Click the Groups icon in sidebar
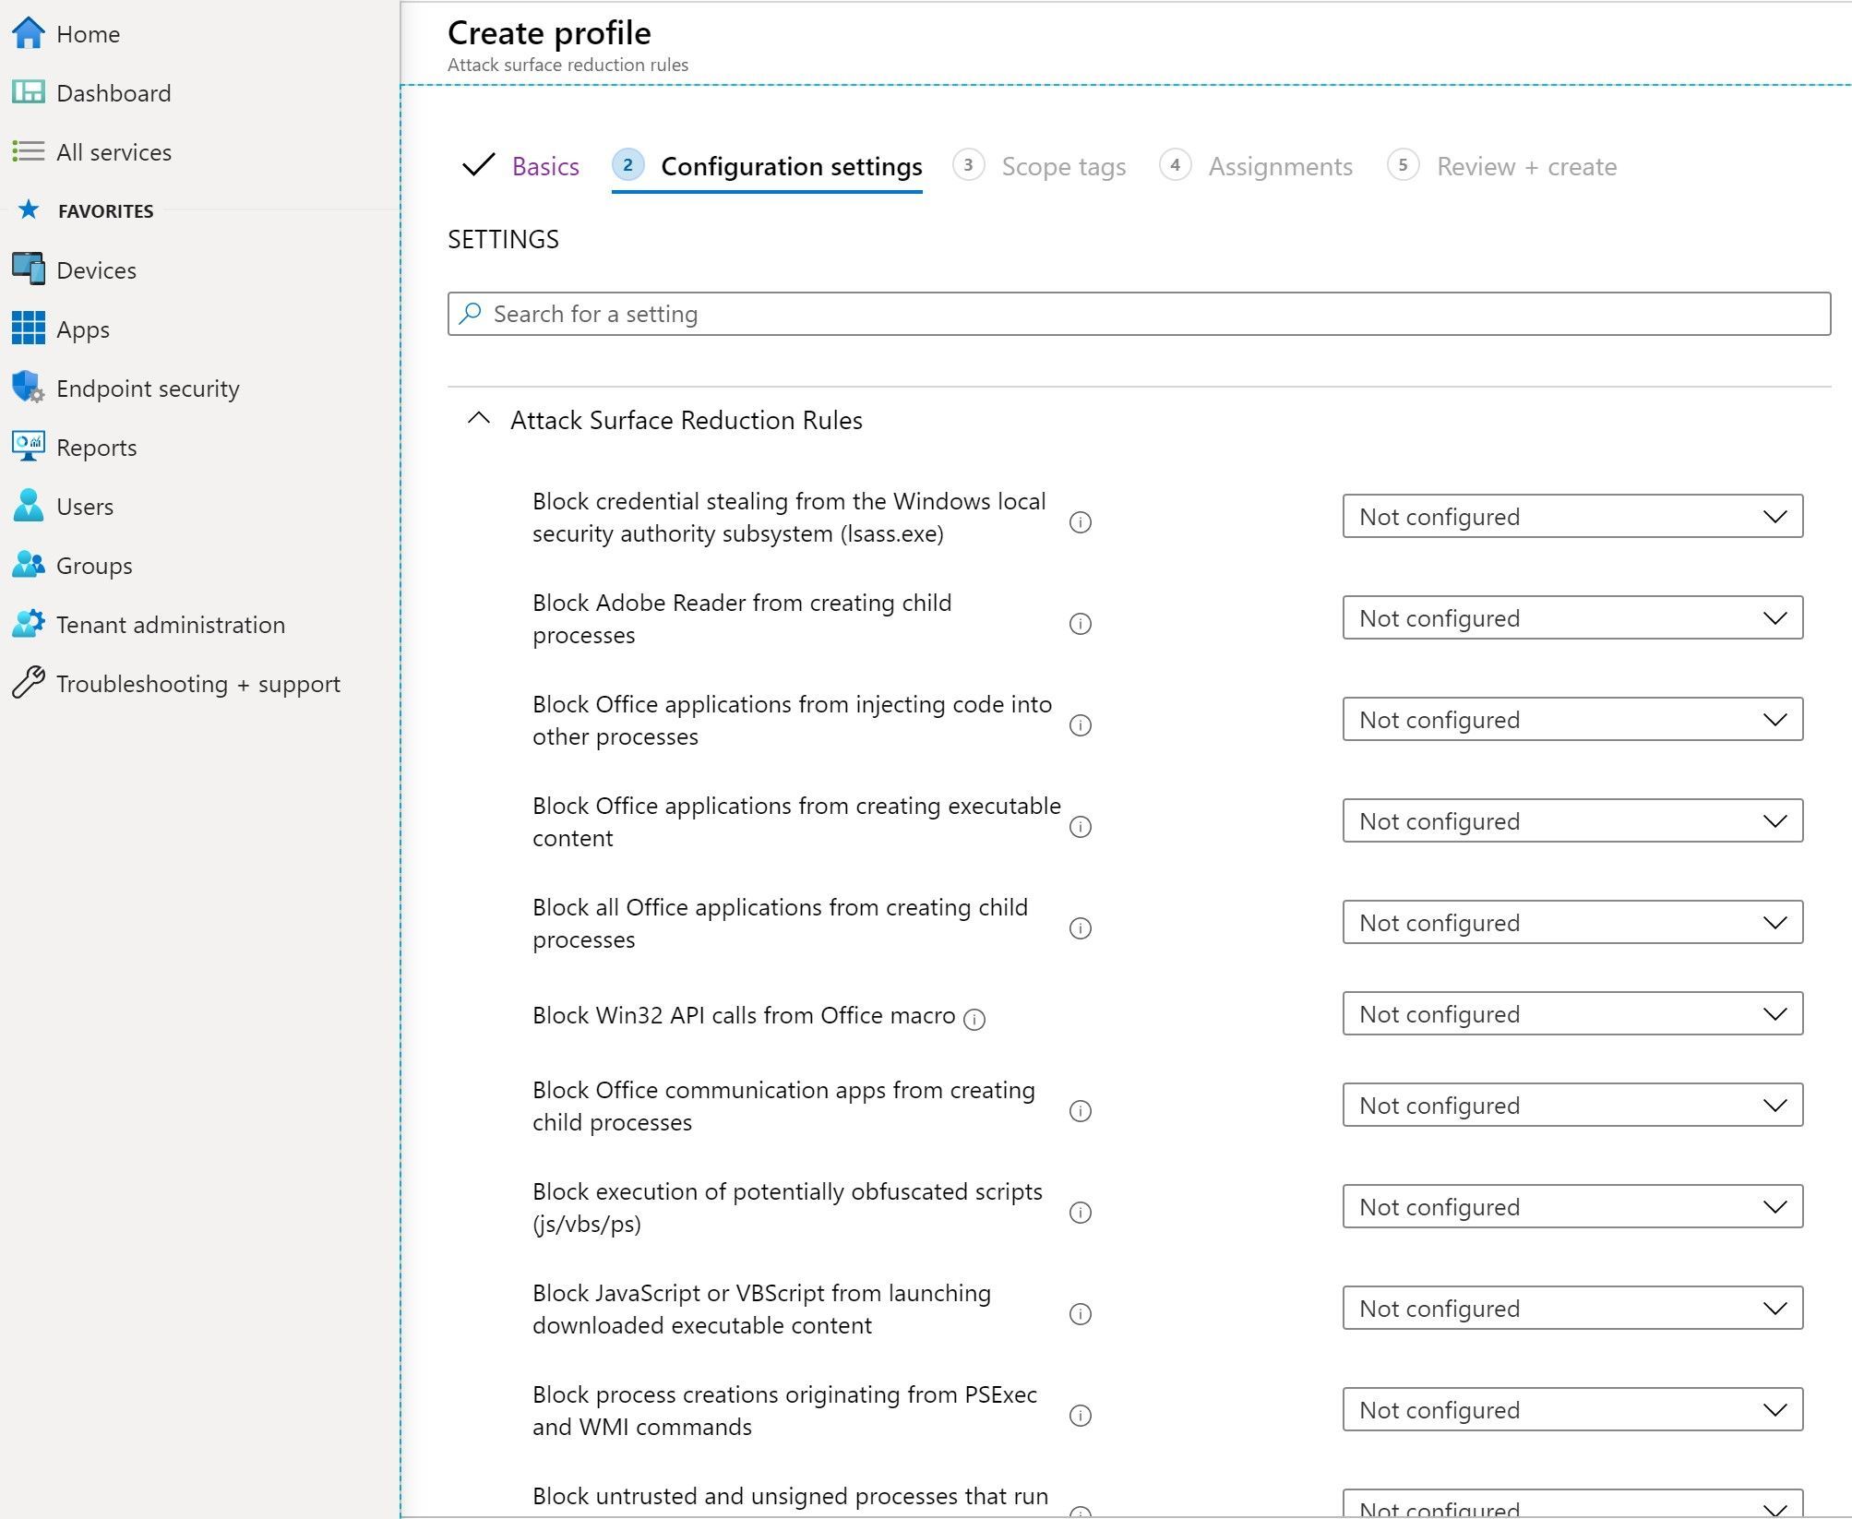Viewport: 1852px width, 1519px height. click(x=30, y=565)
